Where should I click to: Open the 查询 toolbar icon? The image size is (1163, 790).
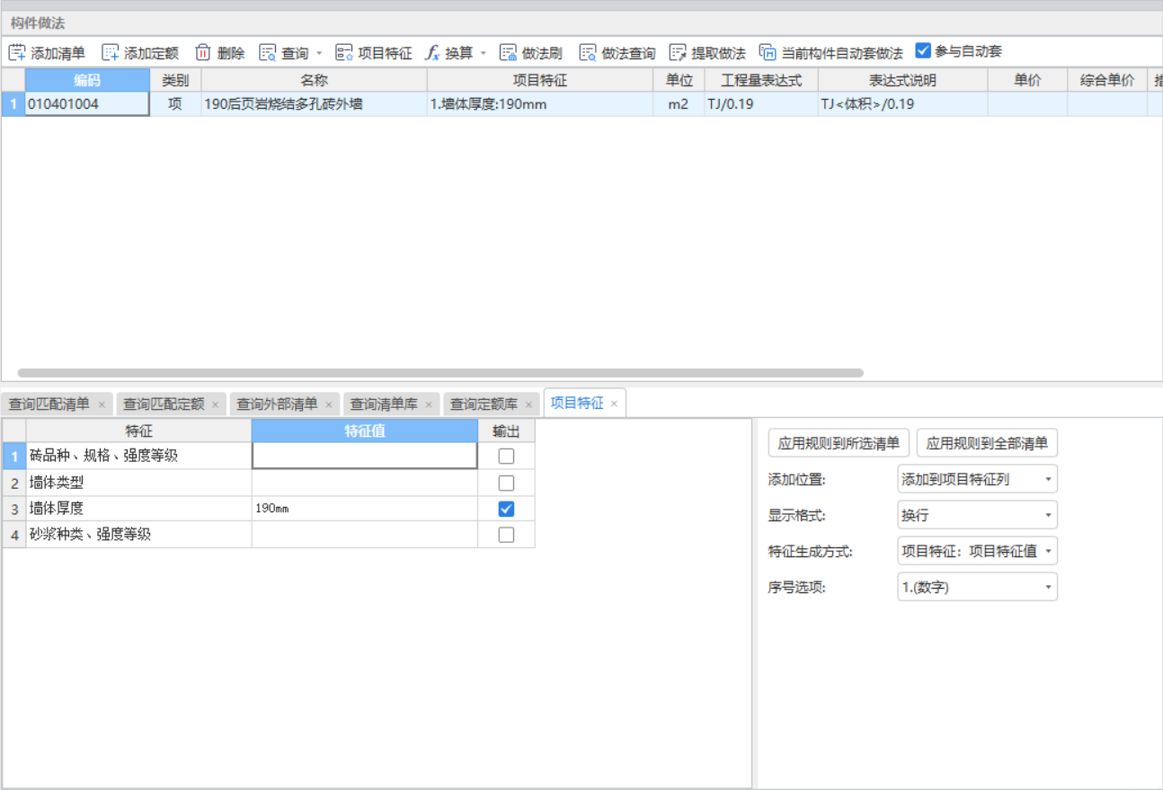click(268, 53)
